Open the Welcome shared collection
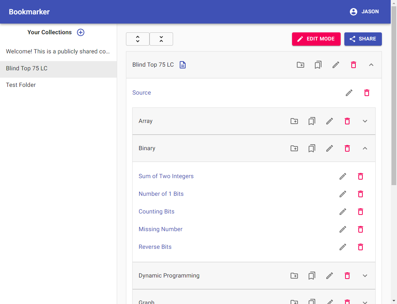This screenshot has width=397, height=304. point(58,52)
